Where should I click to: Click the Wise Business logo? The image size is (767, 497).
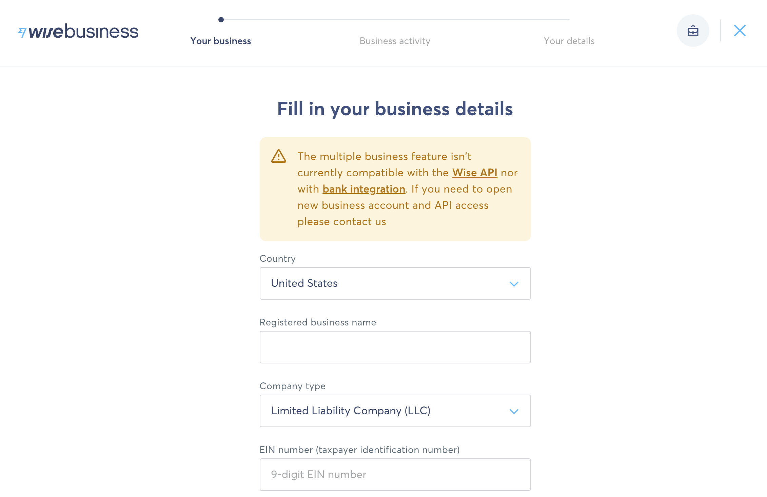click(x=78, y=31)
